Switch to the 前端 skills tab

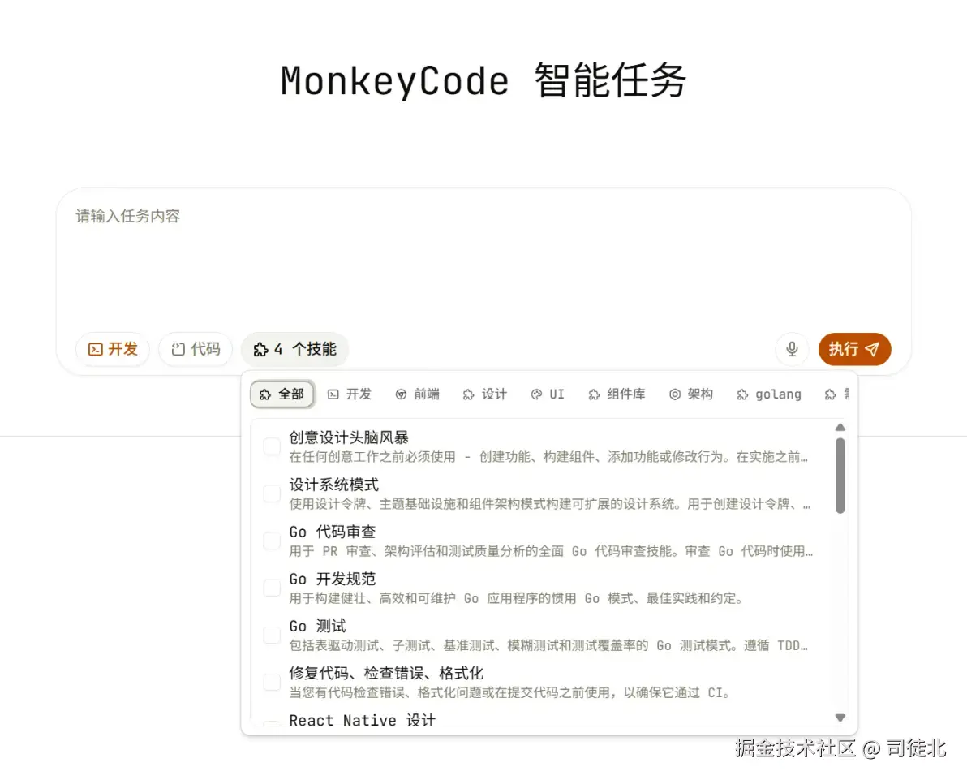coord(418,394)
